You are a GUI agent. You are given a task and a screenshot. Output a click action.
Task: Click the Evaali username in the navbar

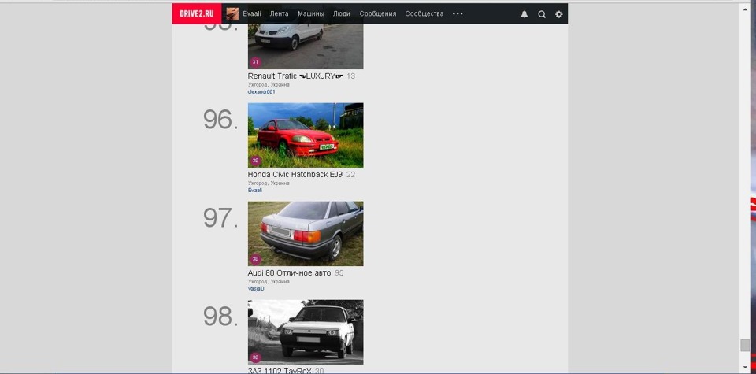[x=252, y=14]
